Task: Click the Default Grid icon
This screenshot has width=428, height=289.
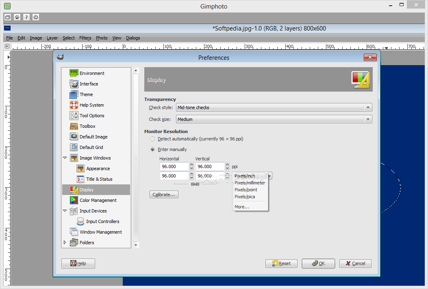Action: (x=74, y=147)
